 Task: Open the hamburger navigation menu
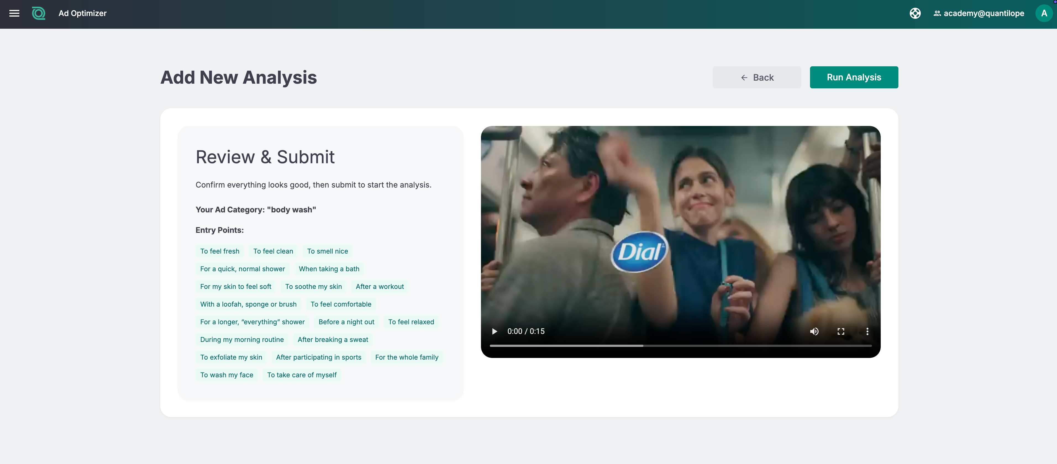14,14
